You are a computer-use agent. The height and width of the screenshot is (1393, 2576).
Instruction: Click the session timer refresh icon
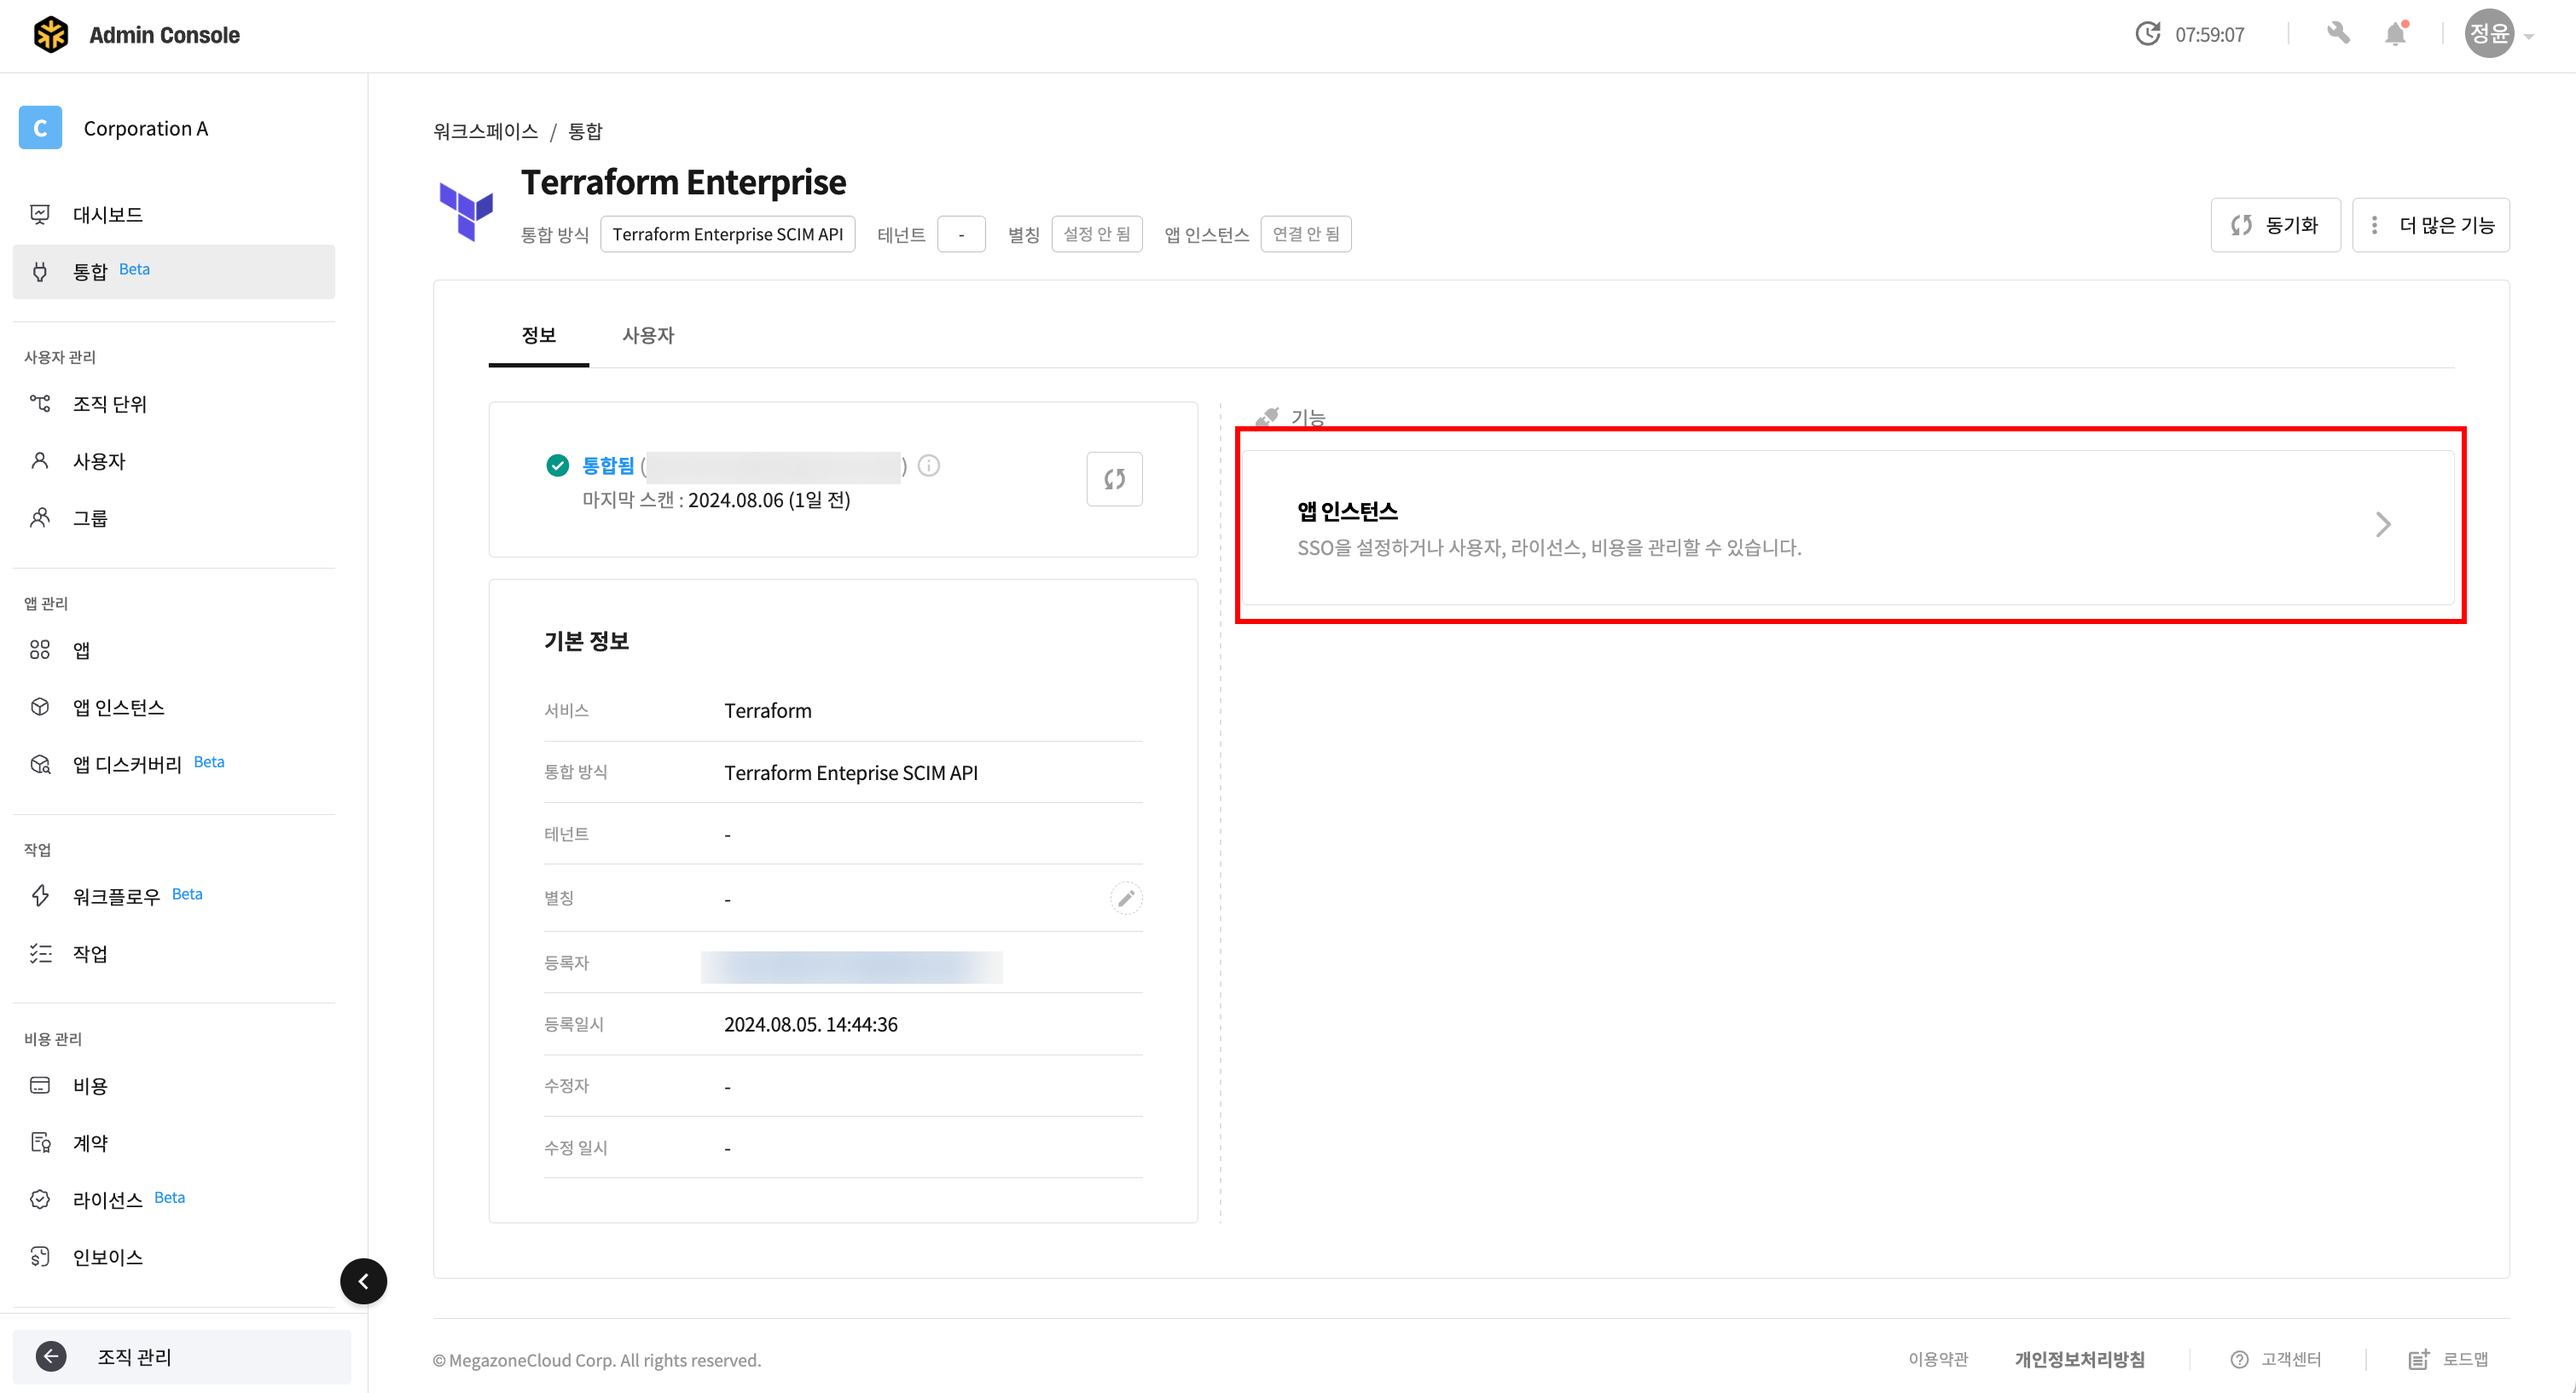click(2147, 34)
